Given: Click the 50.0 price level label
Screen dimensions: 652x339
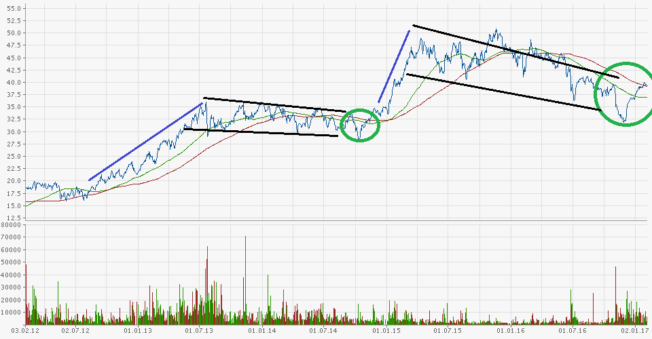Looking at the screenshot, I should coord(14,33).
